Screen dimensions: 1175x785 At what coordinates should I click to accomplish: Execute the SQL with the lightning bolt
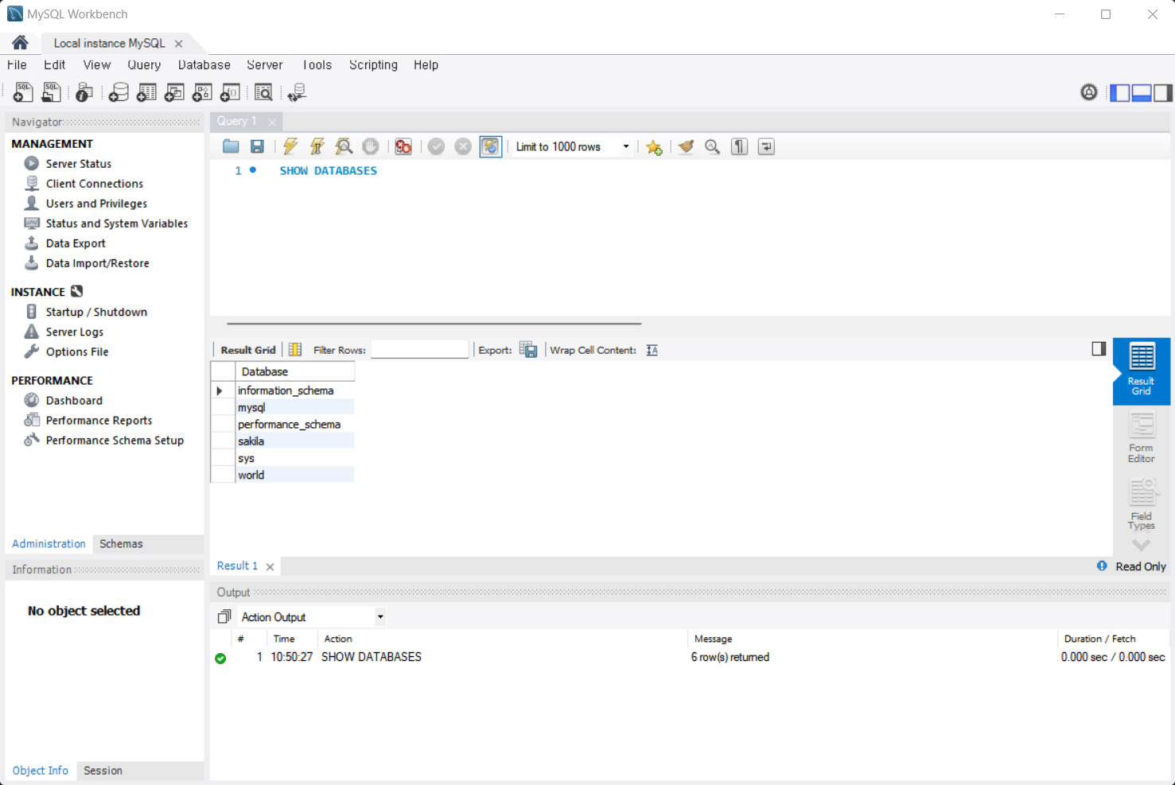[290, 146]
